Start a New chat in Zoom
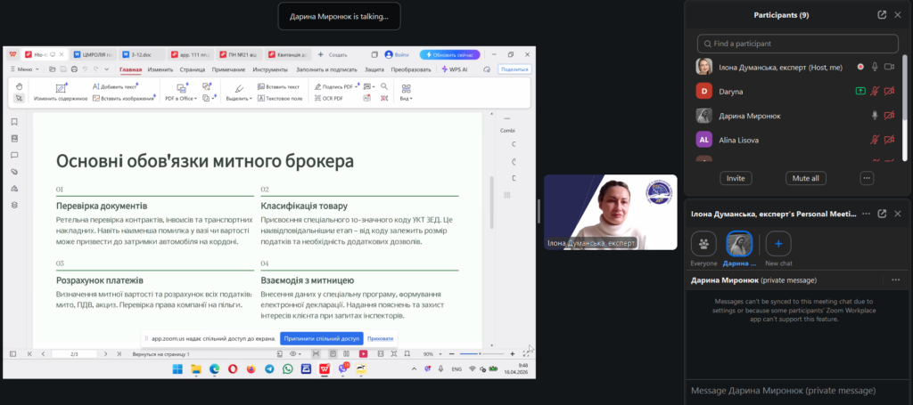The image size is (913, 405). (x=779, y=246)
